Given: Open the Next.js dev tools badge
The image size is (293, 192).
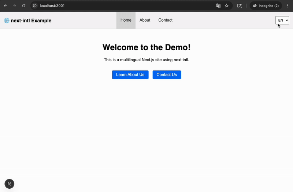Looking at the screenshot, I should tap(10, 184).
